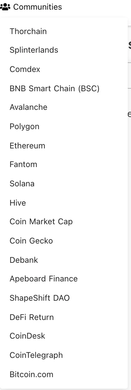
Task: Go to Debank community
Action: click(x=64, y=260)
